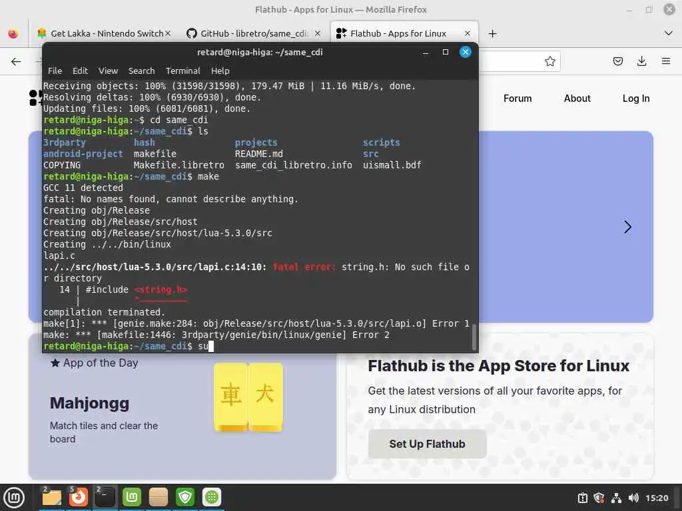Close the GitHub libretro tab
The height and width of the screenshot is (511, 682).
318,33
